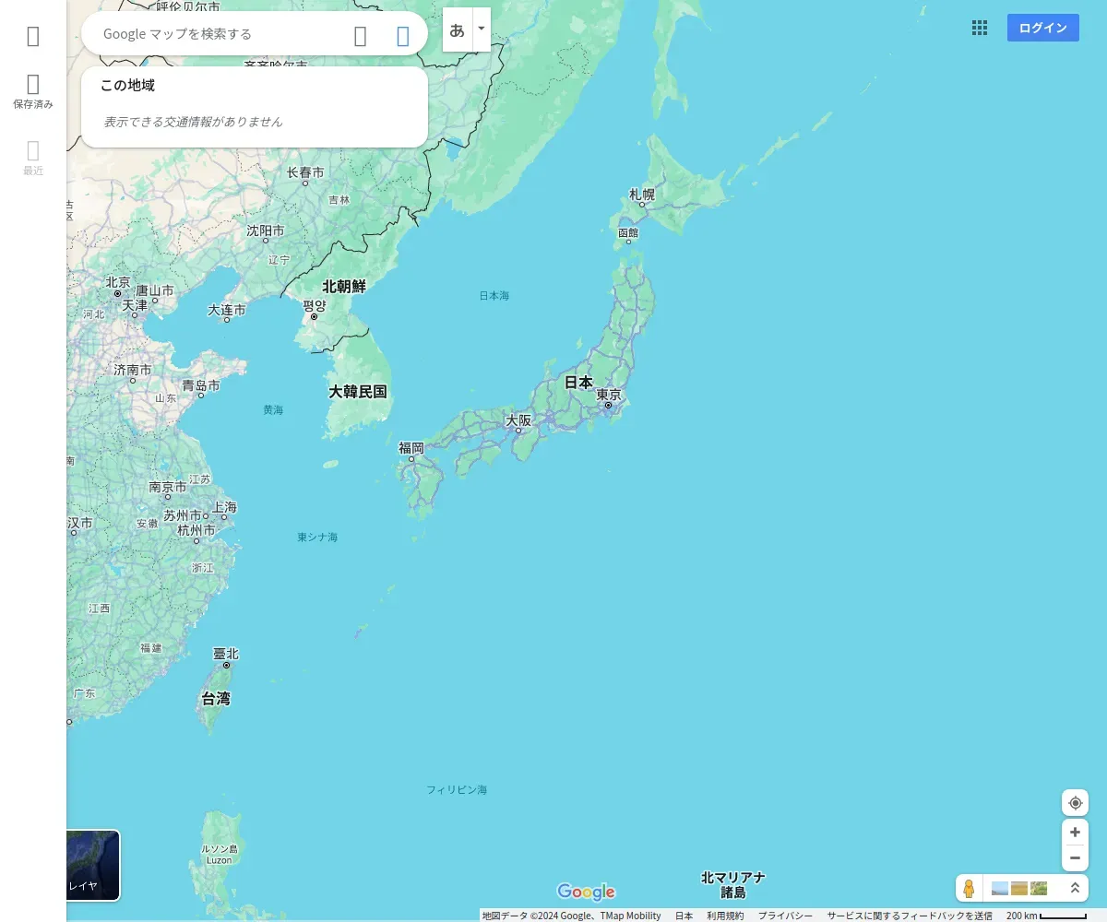Show my current location
This screenshot has width=1107, height=922.
[1075, 803]
